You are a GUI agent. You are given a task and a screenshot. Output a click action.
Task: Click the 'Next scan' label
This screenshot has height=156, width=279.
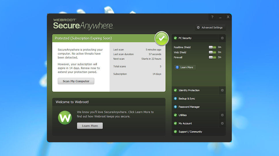119,59
